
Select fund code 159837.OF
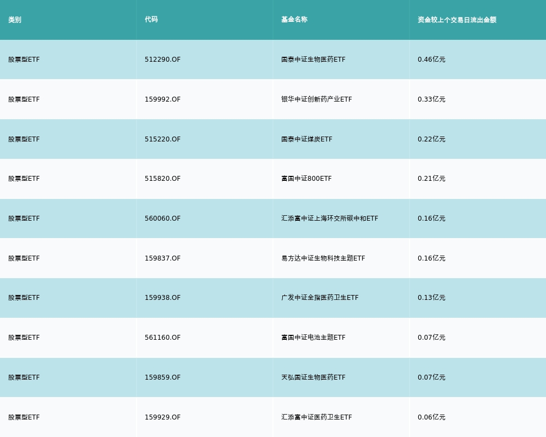click(163, 258)
